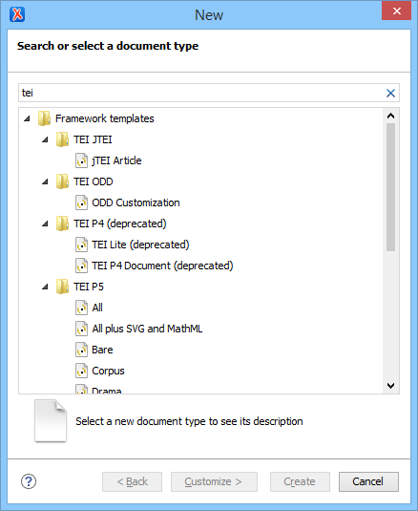Collapse the Framework templates node
Viewport: 418px width, 511px height.
[27, 118]
